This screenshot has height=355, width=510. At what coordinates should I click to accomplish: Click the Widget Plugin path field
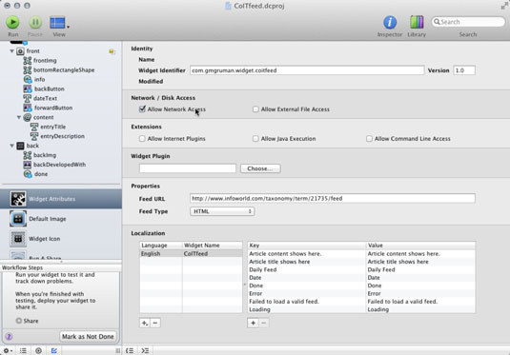188,168
